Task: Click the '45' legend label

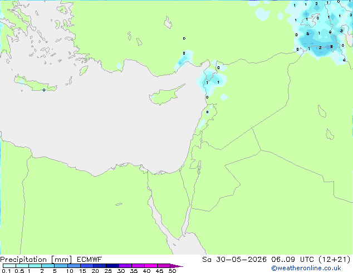Action: pos(159,271)
